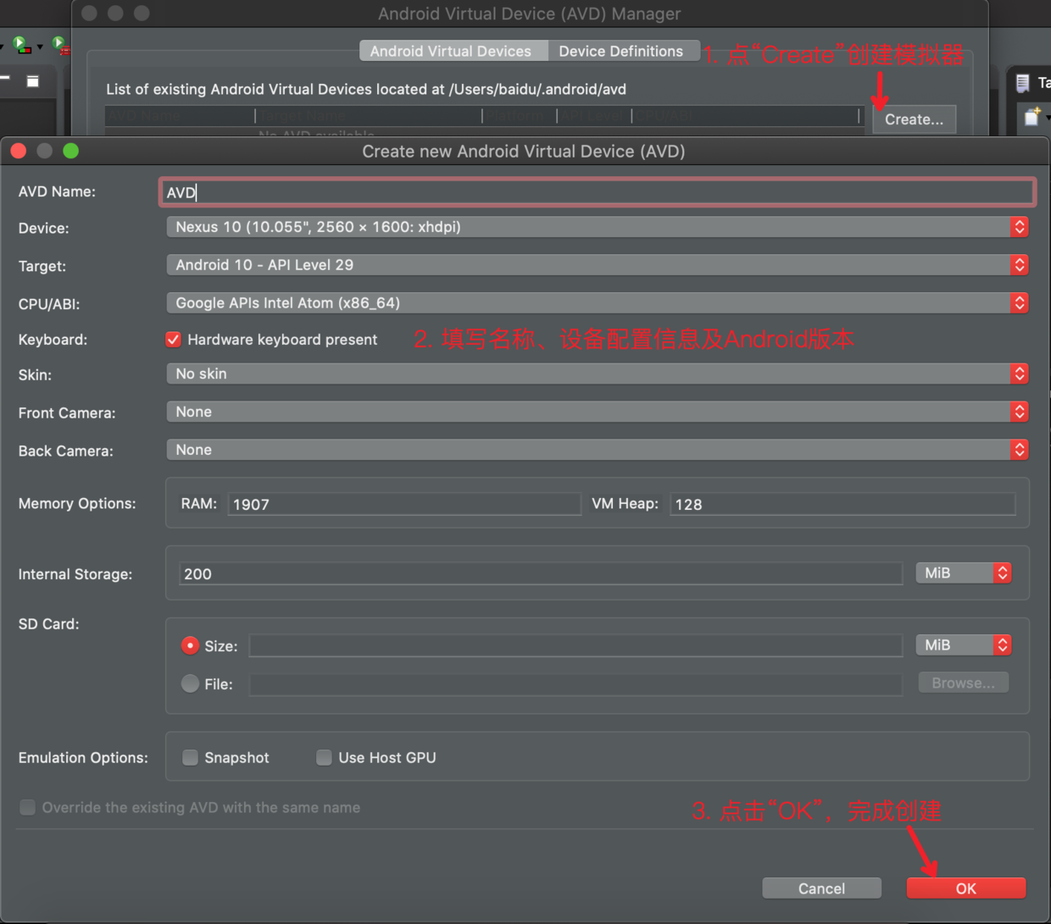Open the CPU/ABI dropdown showing Google APIs Intel Atom

coord(597,303)
